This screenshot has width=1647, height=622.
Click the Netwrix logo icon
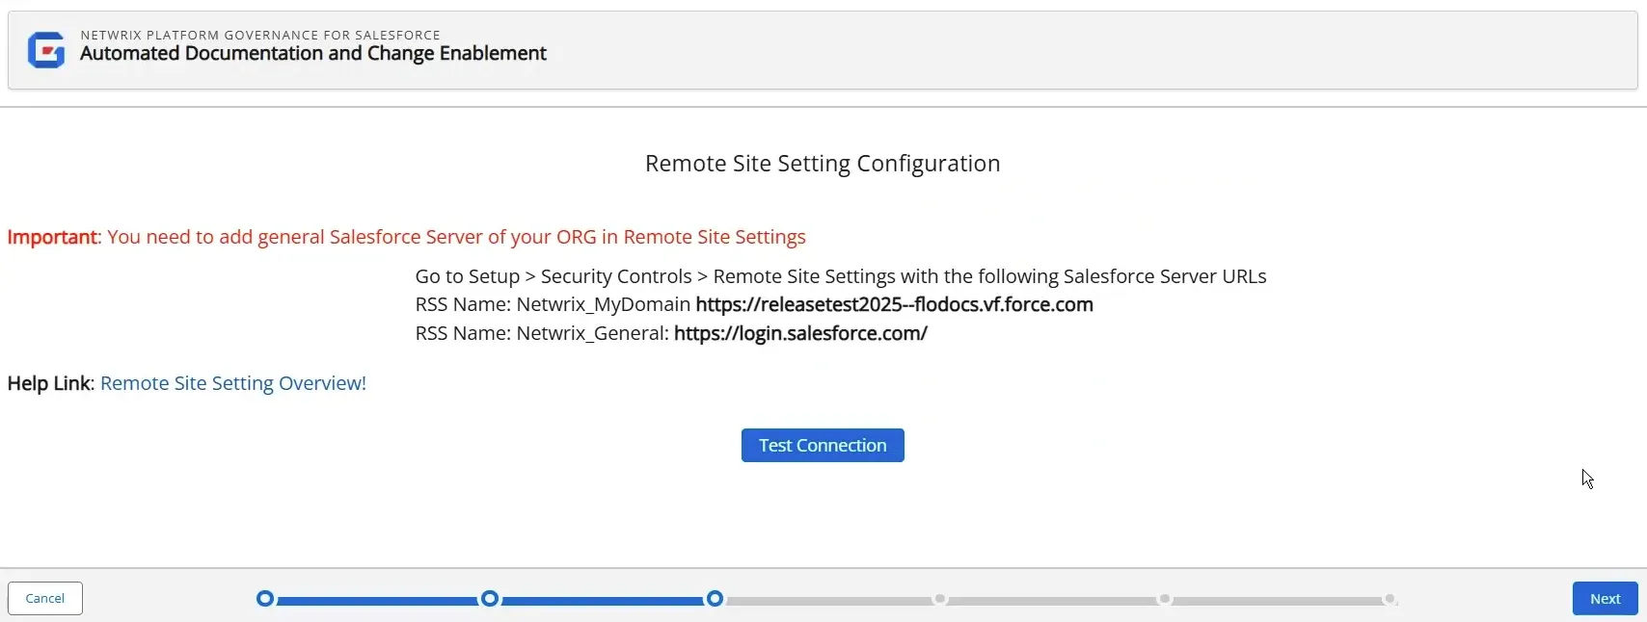coord(46,50)
